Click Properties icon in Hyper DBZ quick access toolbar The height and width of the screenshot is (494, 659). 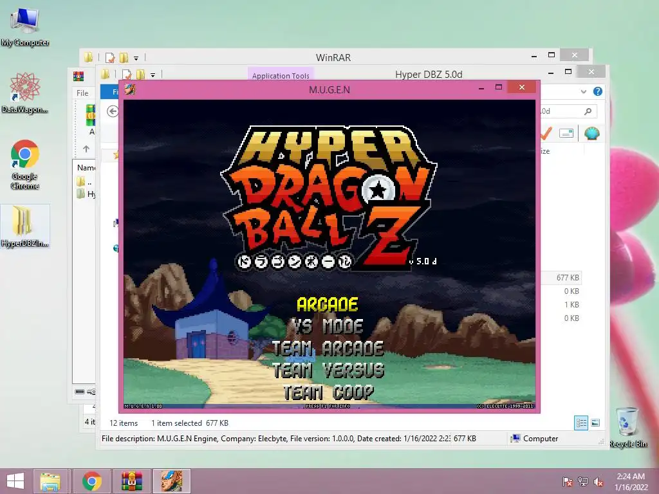tap(127, 75)
